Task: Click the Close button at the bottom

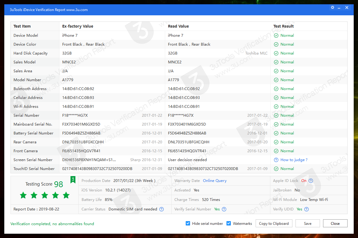Action: (335, 223)
